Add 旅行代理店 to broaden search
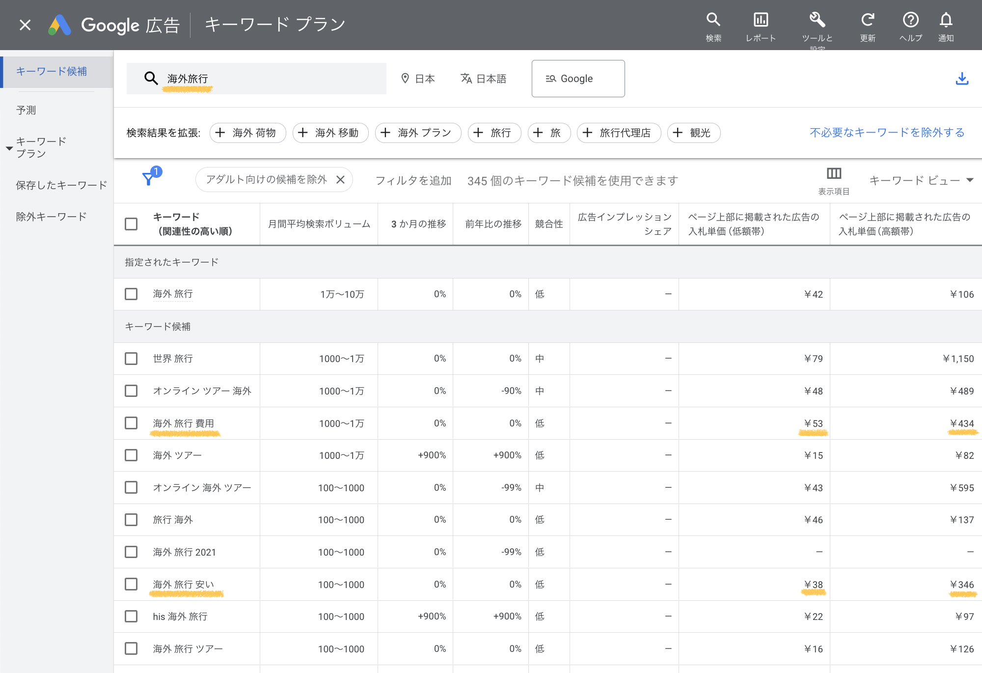982x673 pixels. tap(619, 133)
